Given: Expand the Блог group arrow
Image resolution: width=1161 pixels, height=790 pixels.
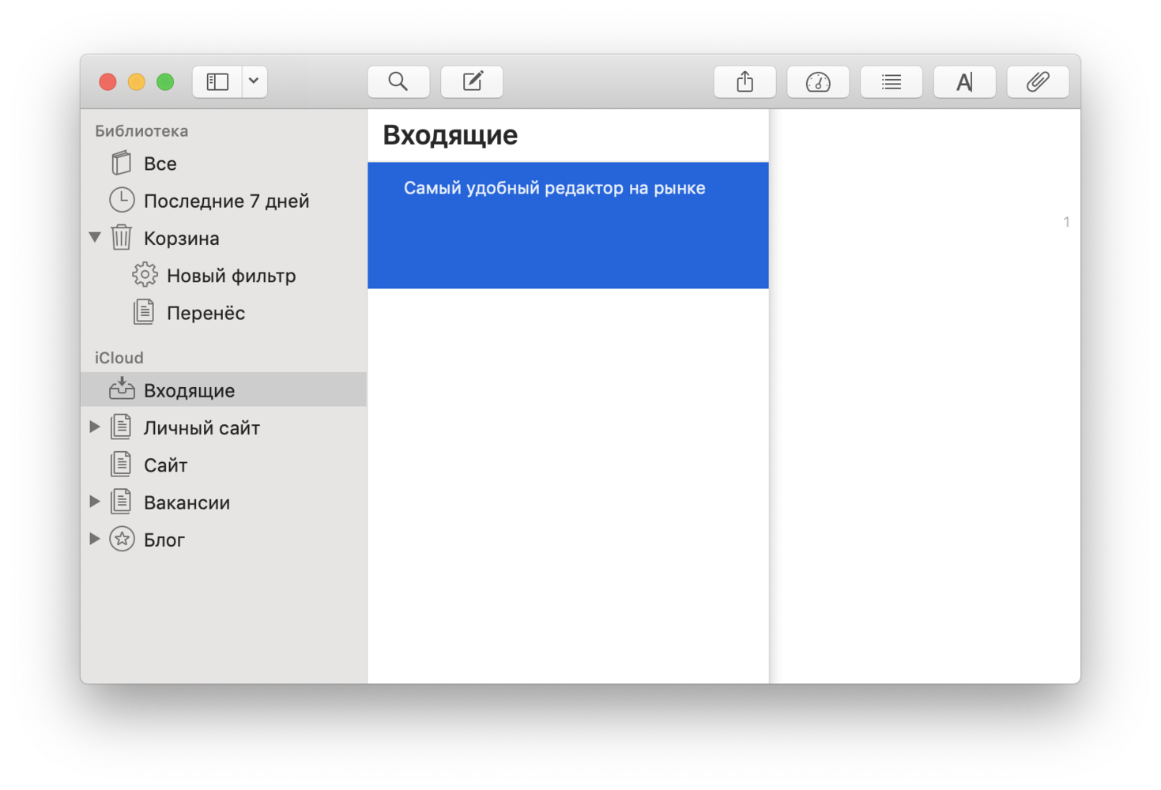Looking at the screenshot, I should coord(95,539).
